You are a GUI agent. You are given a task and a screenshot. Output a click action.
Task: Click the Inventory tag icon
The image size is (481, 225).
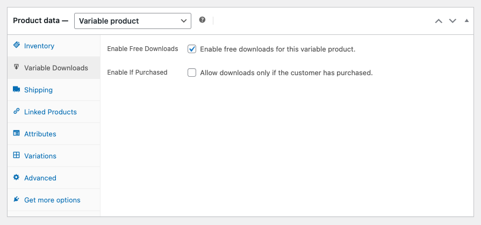pyautogui.click(x=16, y=46)
